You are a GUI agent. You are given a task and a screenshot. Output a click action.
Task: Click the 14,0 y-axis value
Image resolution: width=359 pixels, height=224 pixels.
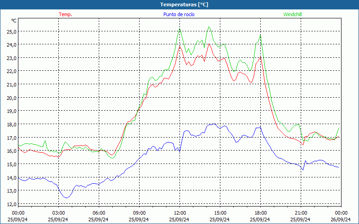tap(12, 177)
